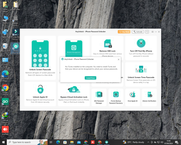Click the orange Buy Now button
Screen dimensions: 181x145
pos(124,32)
